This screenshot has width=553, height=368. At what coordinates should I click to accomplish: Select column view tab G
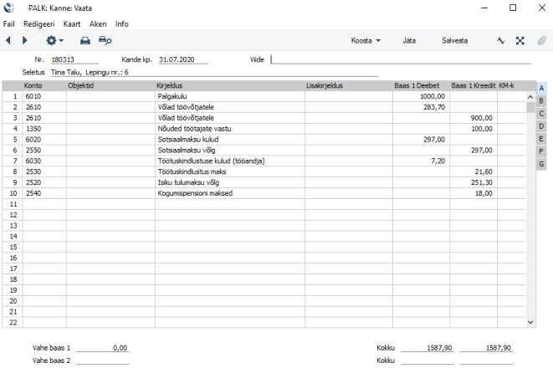point(541,164)
